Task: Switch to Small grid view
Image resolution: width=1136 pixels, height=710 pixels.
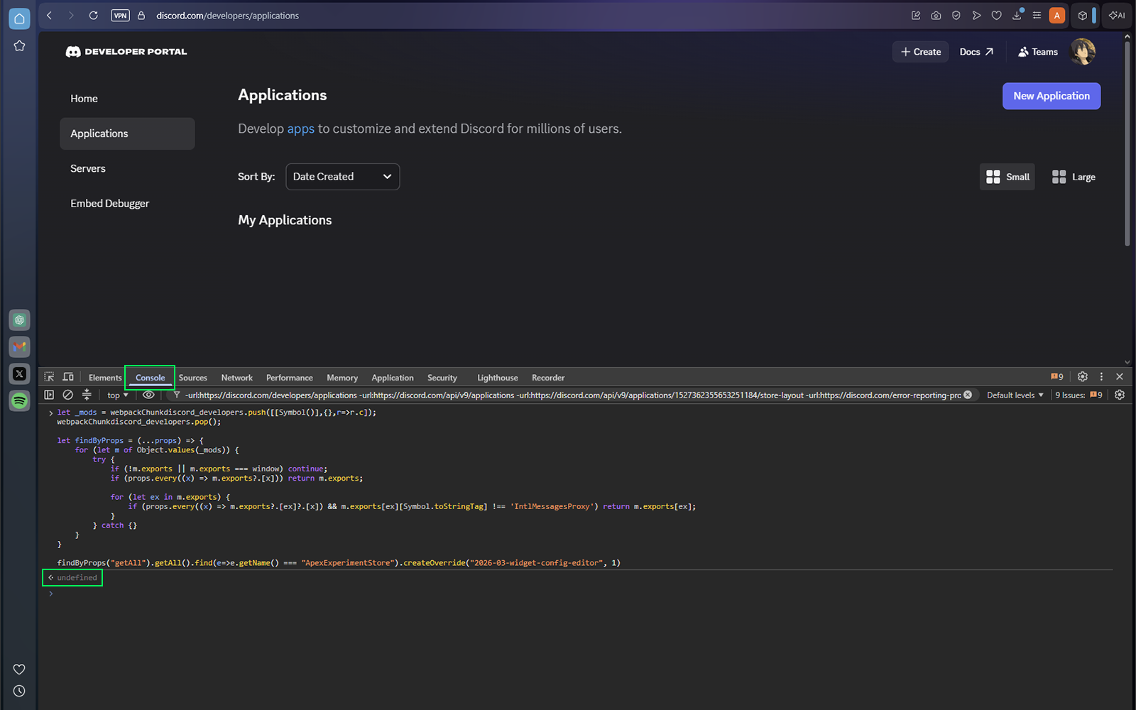Action: point(1007,177)
